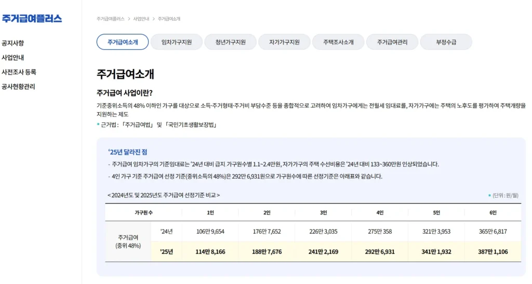Switch to the 주택조사소개 tab

click(338, 42)
